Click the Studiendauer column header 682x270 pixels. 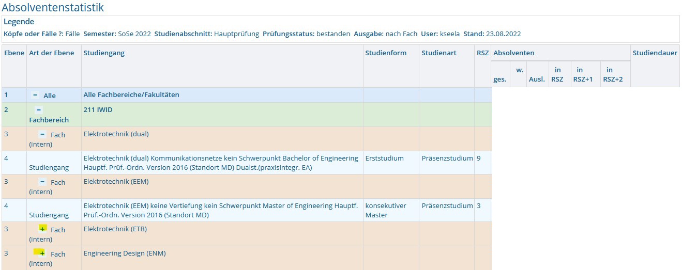tap(655, 53)
